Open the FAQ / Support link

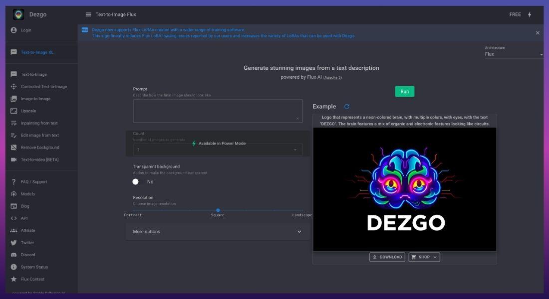34,182
